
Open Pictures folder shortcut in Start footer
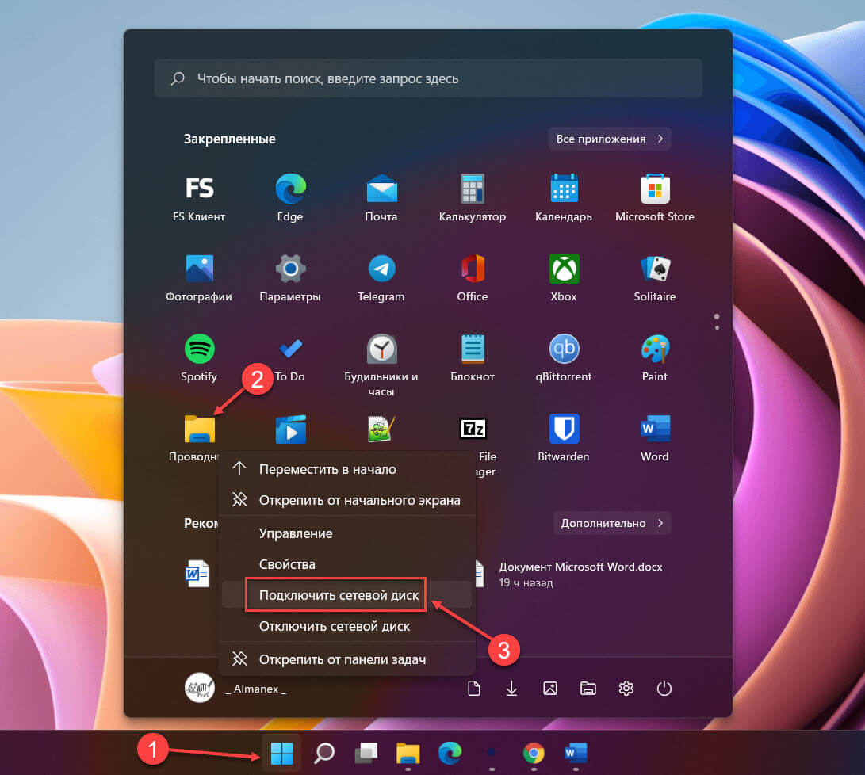550,688
